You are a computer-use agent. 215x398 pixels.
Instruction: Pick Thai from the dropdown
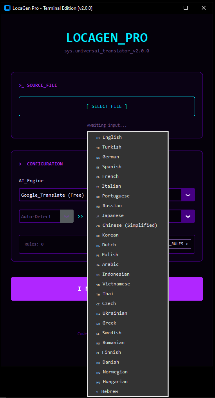(x=128, y=294)
